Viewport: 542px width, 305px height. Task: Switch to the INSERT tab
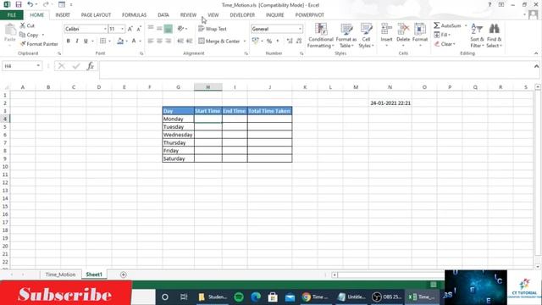coord(63,15)
